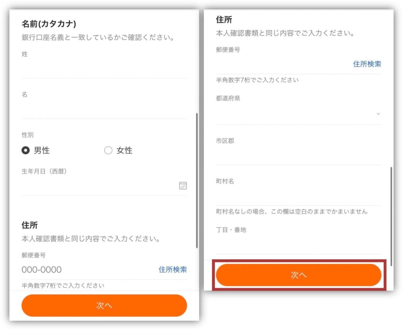This screenshot has width=403, height=330.
Task: Click the 生年月日（西暦） date field
Action: point(98,186)
